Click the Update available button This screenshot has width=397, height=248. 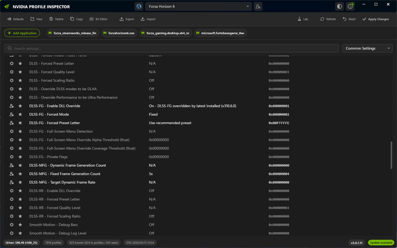(x=381, y=243)
